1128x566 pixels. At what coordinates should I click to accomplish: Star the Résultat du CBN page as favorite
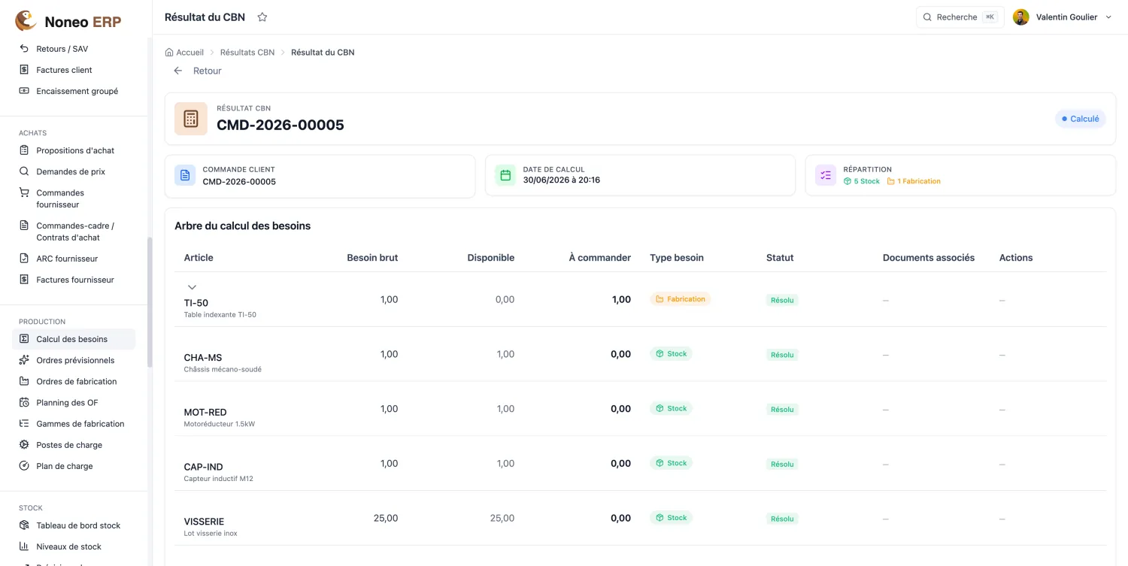pos(262,17)
